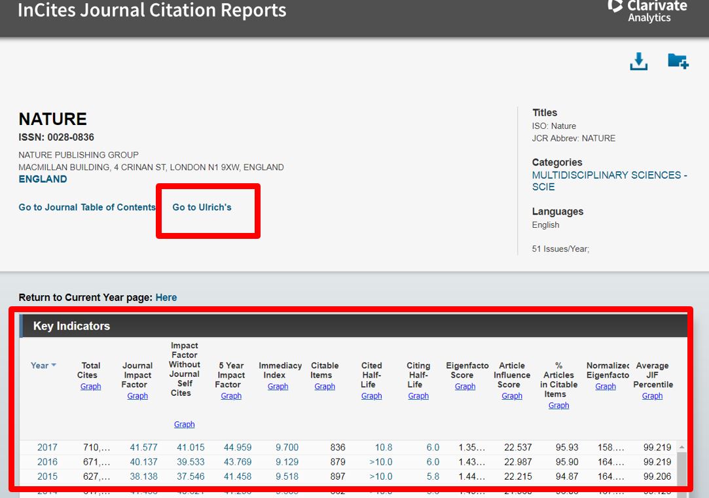Click 2015 citing half-life 5.8

coord(433,476)
